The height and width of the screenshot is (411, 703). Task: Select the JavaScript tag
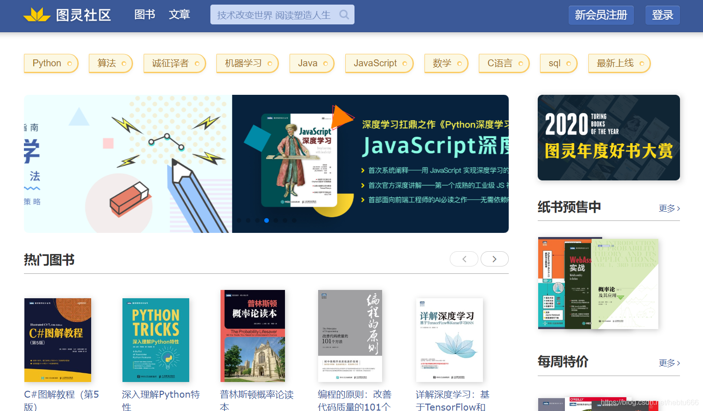(x=379, y=64)
